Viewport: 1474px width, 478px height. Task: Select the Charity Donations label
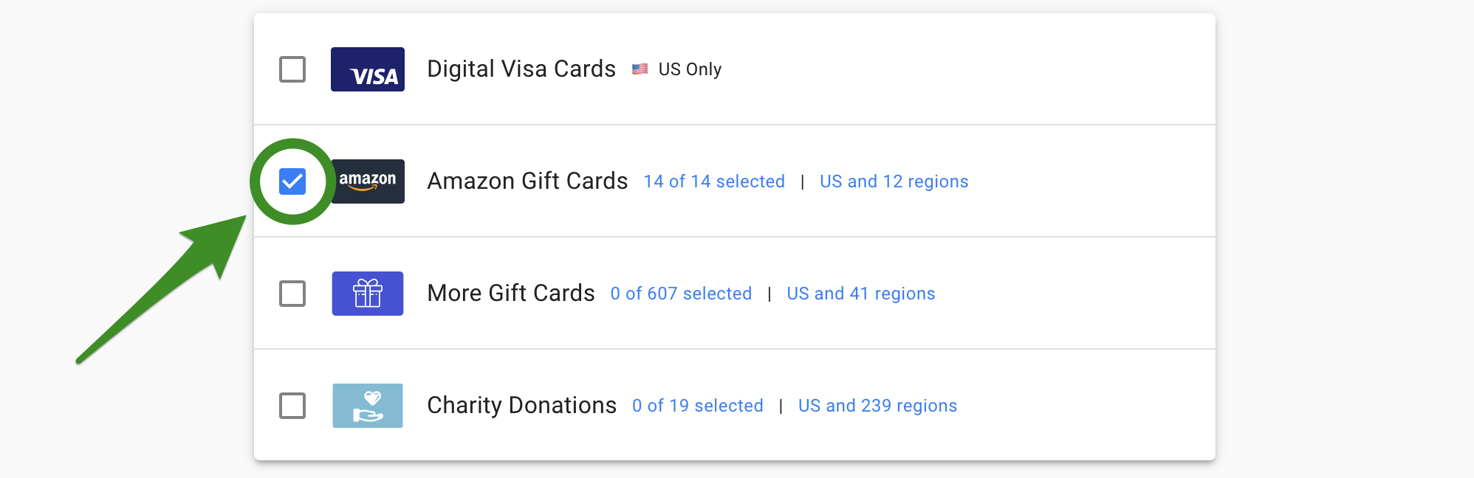coord(522,406)
